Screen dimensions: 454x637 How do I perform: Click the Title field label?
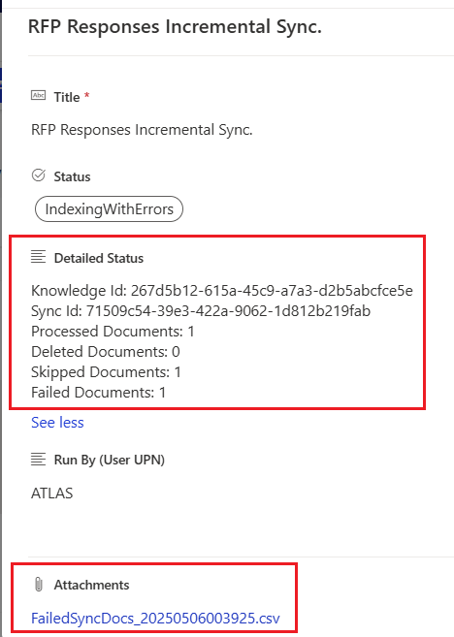pos(67,97)
